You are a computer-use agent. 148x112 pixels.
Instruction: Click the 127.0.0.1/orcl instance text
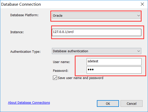pyautogui.click(x=63, y=32)
